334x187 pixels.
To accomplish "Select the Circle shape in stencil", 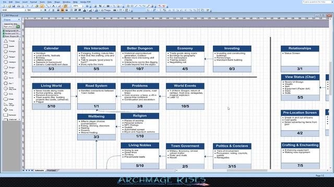I will (x=6, y=94).
